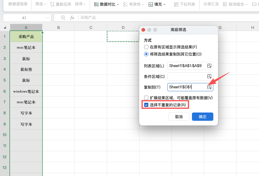The image size is (259, 176).
Task: Select row 13 header
Action: (5, 167)
